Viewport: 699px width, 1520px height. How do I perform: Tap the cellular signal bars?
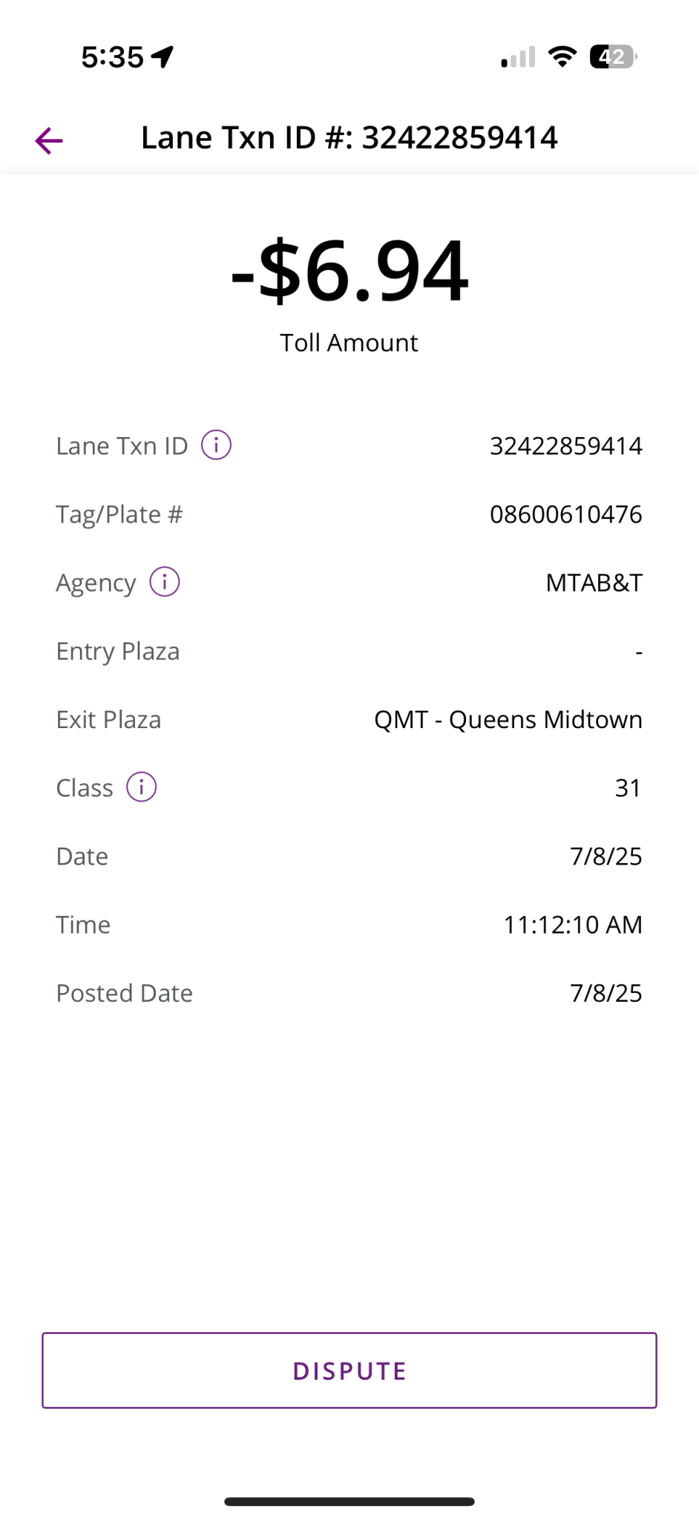[x=518, y=57]
